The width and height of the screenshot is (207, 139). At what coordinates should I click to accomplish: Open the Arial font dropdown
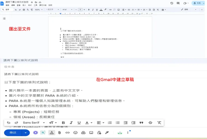tap(67, 9)
